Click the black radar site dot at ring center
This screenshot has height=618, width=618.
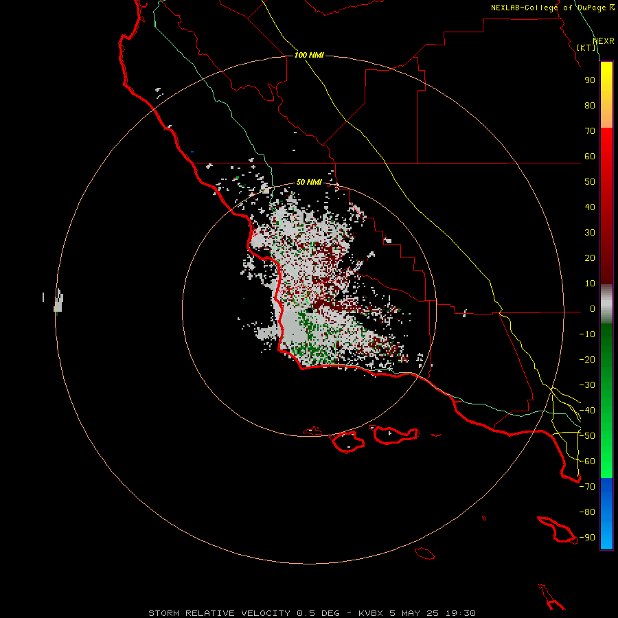[x=310, y=310]
